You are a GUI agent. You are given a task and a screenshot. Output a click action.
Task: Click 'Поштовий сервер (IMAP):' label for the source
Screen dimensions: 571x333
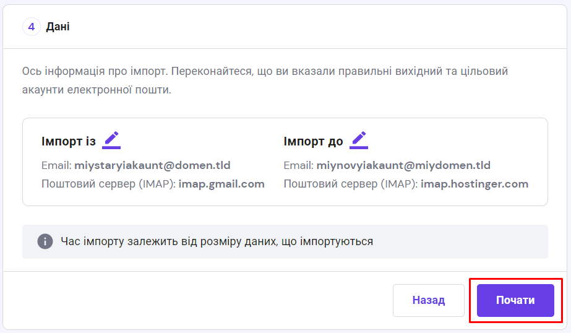(x=108, y=184)
